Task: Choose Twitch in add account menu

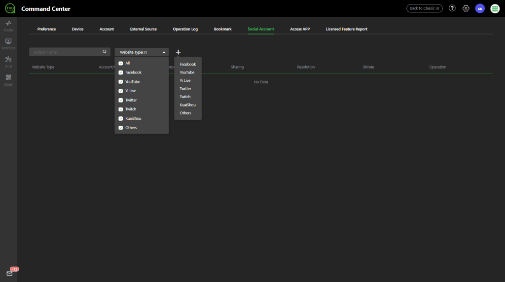Action: pos(185,97)
